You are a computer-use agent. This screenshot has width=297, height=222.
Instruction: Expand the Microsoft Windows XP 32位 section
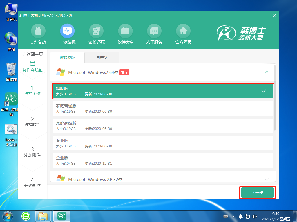pyautogui.click(x=267, y=179)
